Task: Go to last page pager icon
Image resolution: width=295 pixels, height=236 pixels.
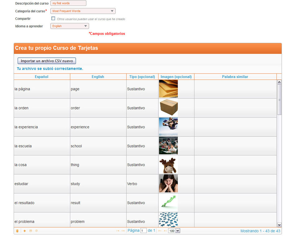Action: (x=165, y=231)
